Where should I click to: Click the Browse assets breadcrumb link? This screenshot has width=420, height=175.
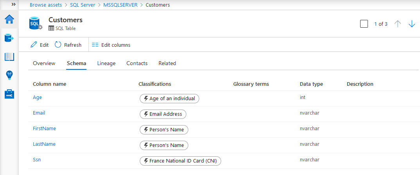[46, 5]
